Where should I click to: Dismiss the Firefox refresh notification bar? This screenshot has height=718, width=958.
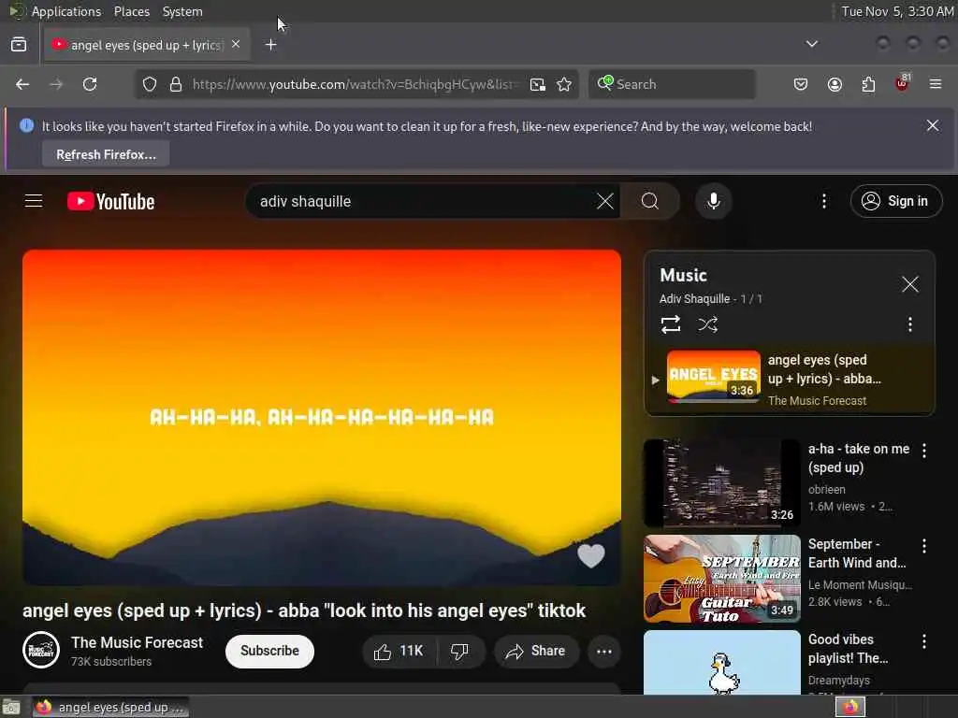(933, 126)
